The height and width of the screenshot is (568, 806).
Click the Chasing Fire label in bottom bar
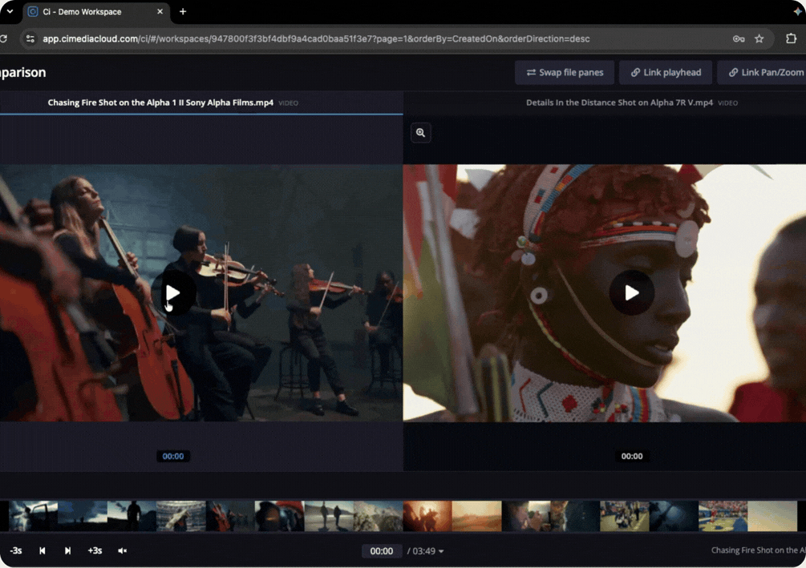[x=758, y=550]
